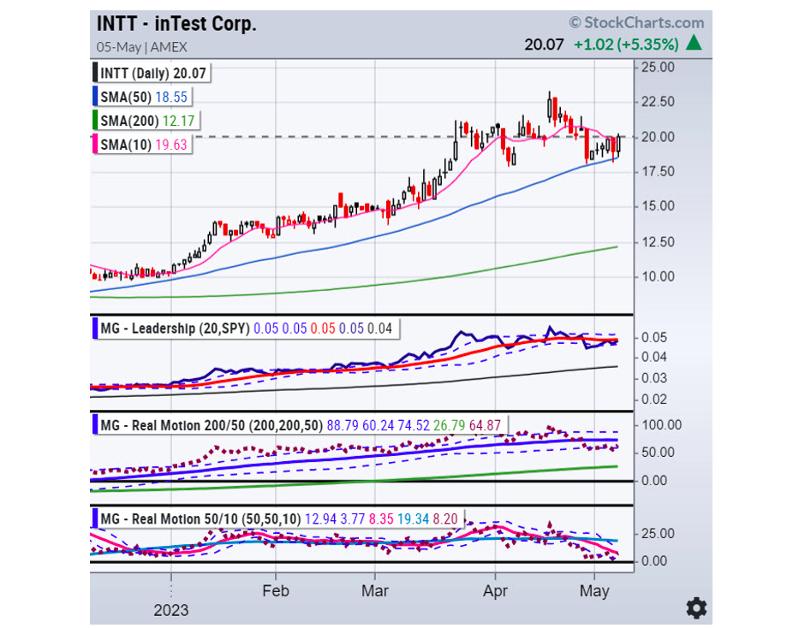Click the green up-arrow price change indicator

[x=695, y=43]
